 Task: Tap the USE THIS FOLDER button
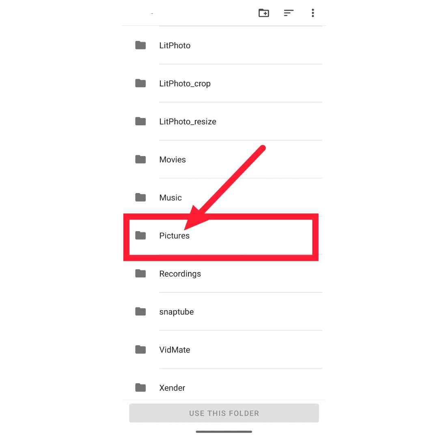click(224, 413)
